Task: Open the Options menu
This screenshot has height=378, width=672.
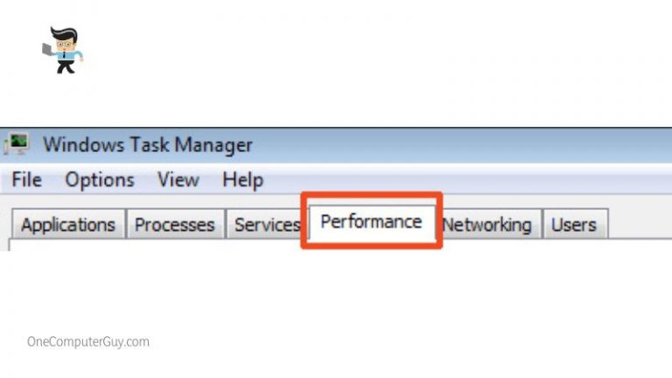Action: coord(100,180)
